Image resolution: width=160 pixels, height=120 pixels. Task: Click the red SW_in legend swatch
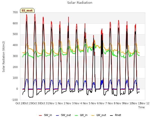point(40,115)
